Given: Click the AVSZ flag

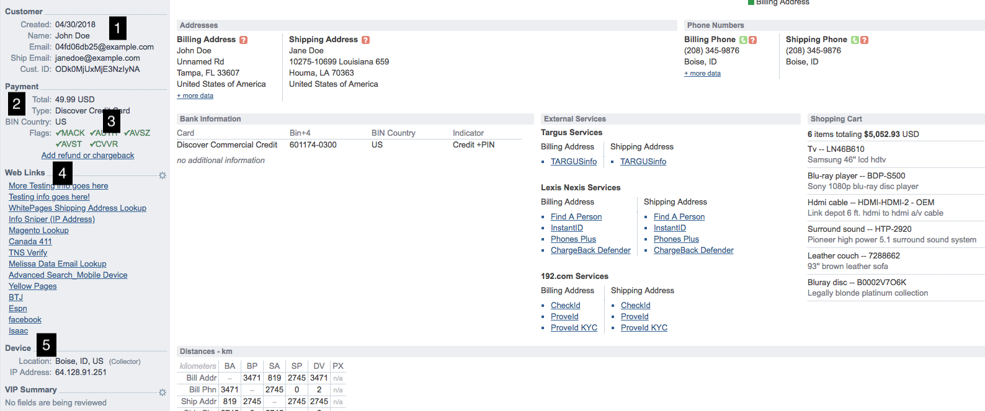Looking at the screenshot, I should click(x=137, y=133).
